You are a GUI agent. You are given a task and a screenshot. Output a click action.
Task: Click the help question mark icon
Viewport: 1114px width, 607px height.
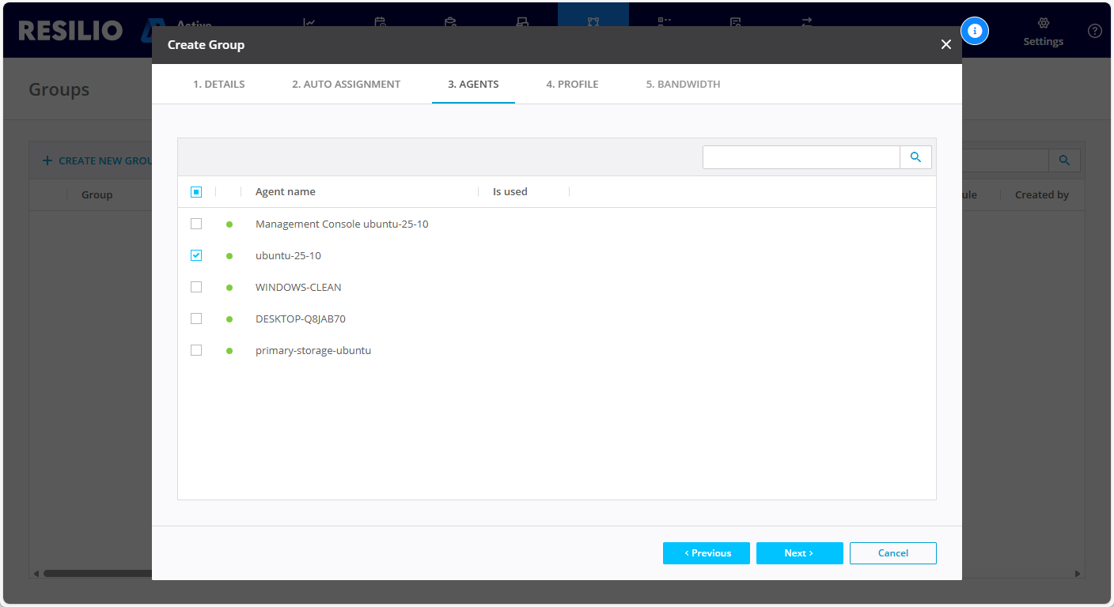tap(1094, 31)
